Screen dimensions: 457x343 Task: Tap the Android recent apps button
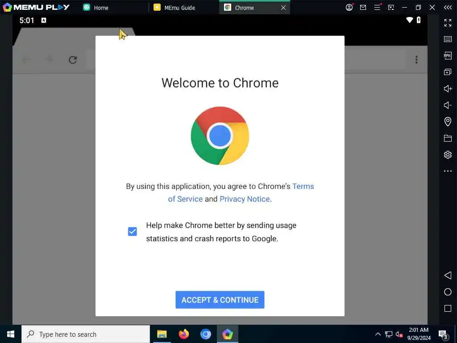(x=448, y=308)
